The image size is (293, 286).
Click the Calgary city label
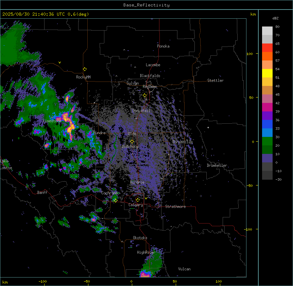pos(136,205)
